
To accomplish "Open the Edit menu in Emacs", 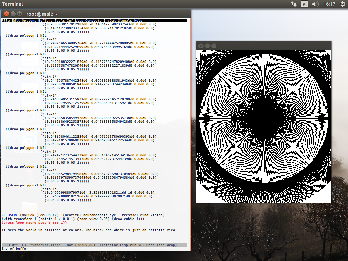I will coord(16,21).
